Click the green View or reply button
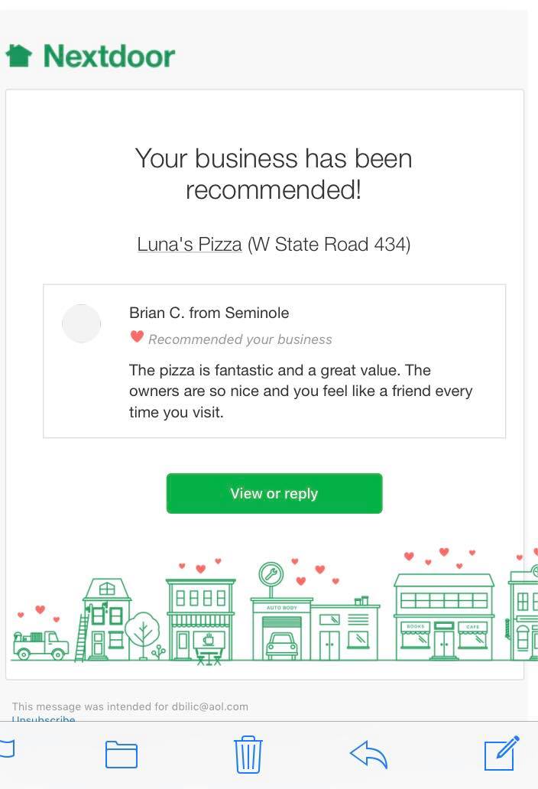The image size is (538, 789). 274,493
